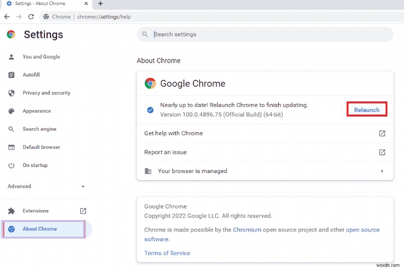Open a new tab with plus icon
This screenshot has height=269, width=404.
pos(100,4)
